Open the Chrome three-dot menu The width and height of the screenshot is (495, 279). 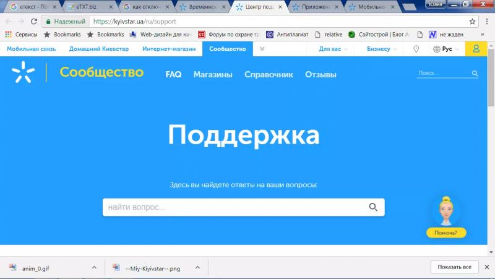coord(487,22)
